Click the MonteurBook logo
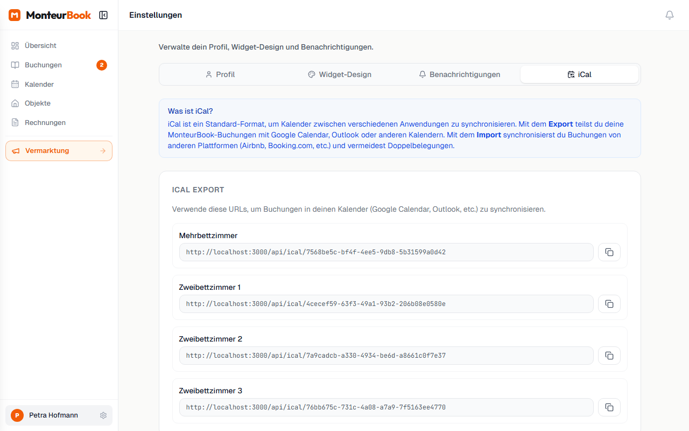 [x=50, y=15]
